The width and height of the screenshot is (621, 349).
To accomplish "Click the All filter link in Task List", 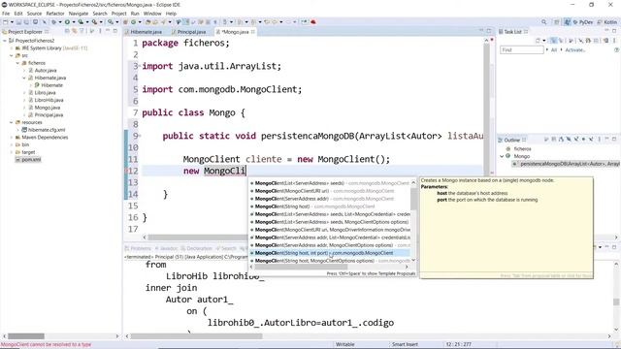I will [x=554, y=49].
